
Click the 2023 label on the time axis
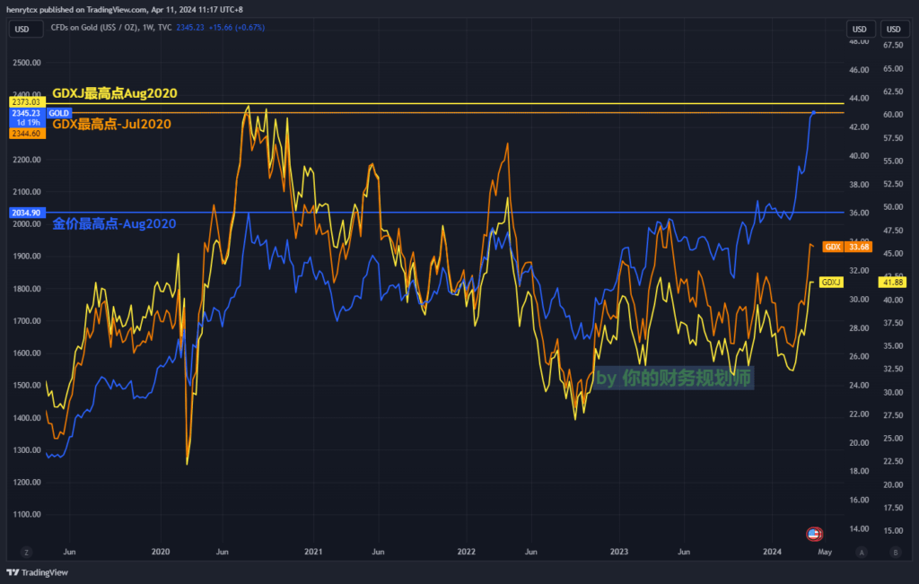pos(619,552)
